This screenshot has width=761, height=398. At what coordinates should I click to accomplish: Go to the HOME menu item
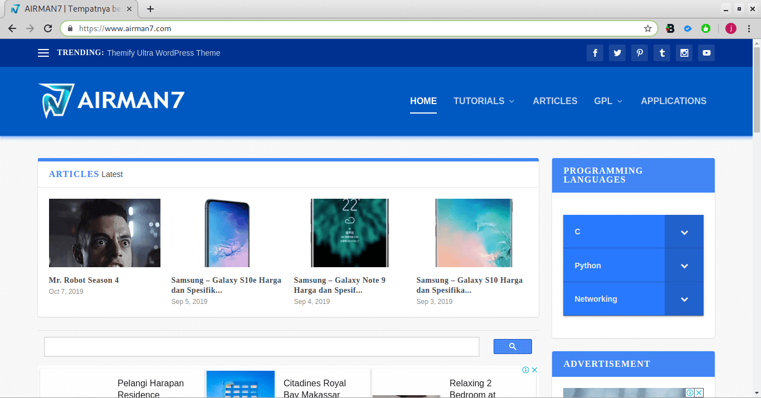pos(423,101)
